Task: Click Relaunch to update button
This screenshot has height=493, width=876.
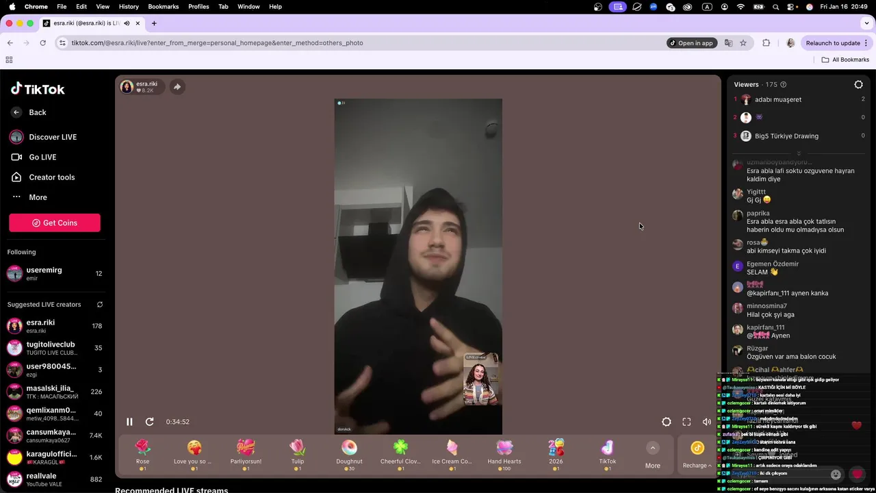Action: tap(837, 43)
